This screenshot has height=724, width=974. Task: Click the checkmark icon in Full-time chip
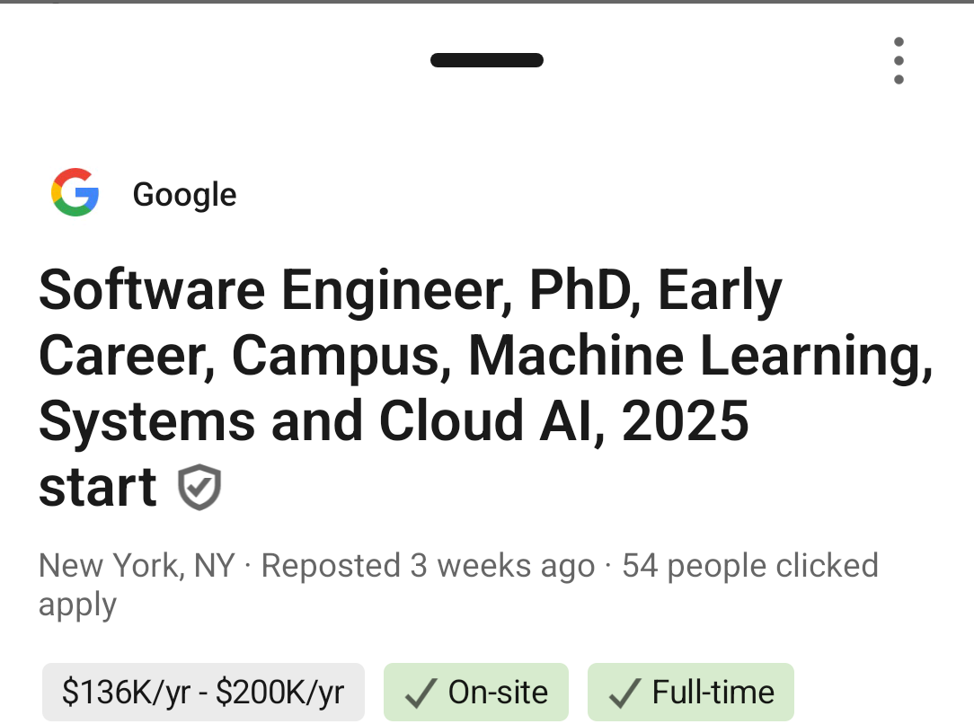(625, 693)
